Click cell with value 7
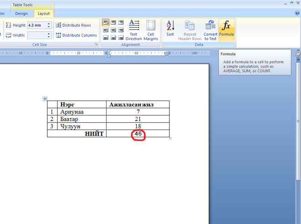This screenshot has width=301, height=224. click(138, 112)
